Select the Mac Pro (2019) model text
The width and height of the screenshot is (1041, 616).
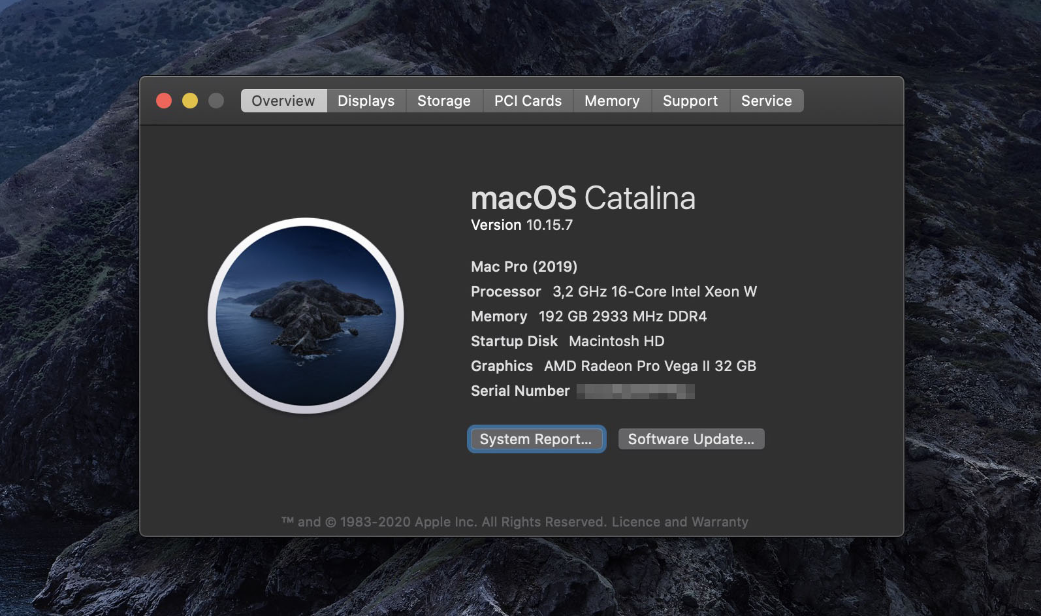pos(524,267)
